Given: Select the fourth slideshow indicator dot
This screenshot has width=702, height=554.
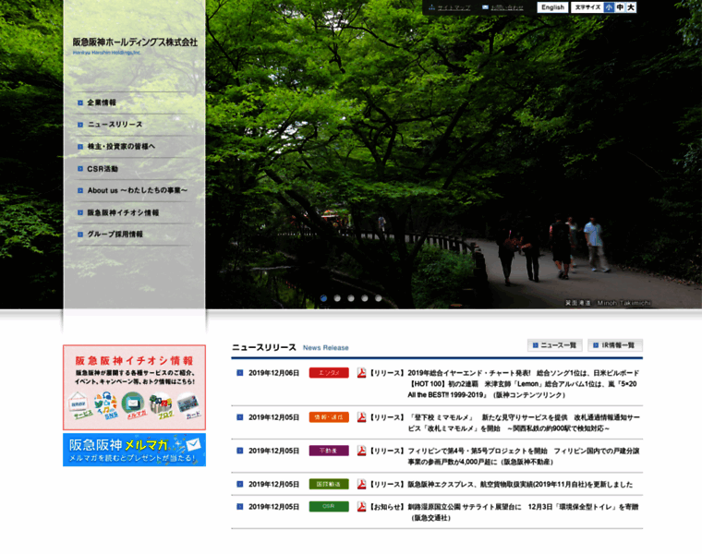Looking at the screenshot, I should (365, 298).
